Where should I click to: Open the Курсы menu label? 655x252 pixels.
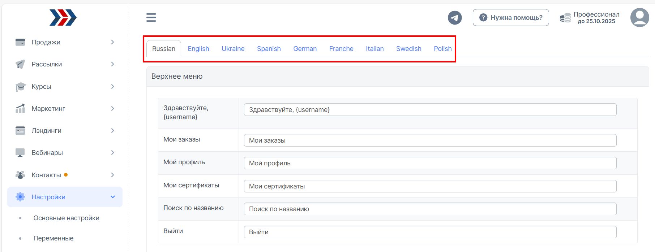pos(42,87)
